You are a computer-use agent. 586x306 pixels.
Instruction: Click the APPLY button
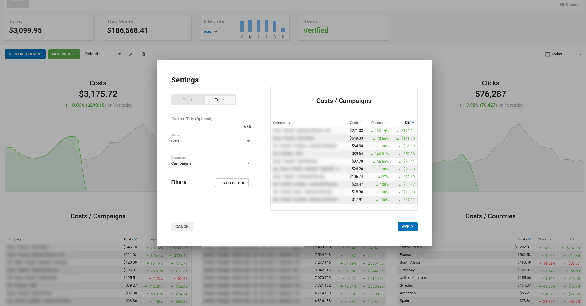pos(408,227)
